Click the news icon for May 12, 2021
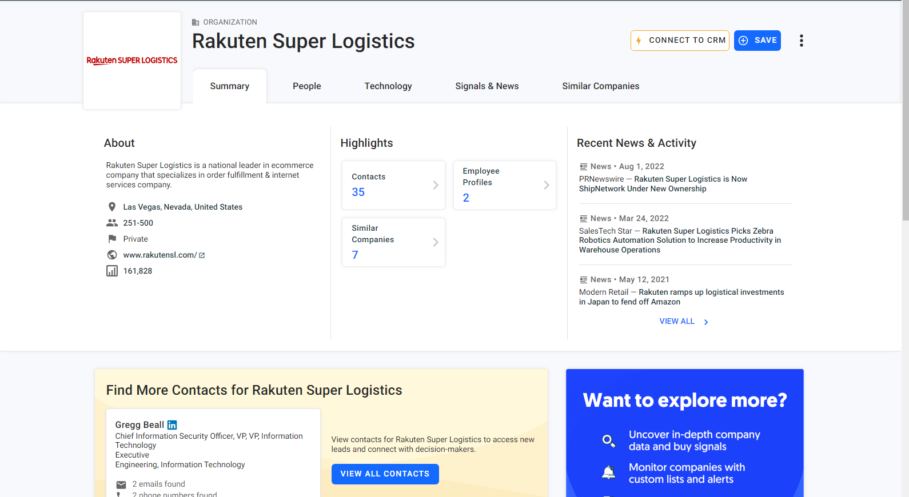909x497 pixels. coord(583,280)
